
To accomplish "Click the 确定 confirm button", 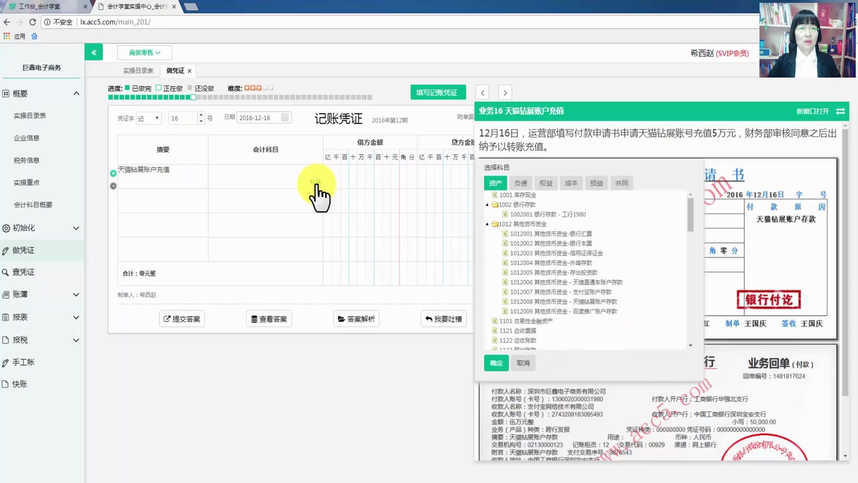I will pos(496,363).
